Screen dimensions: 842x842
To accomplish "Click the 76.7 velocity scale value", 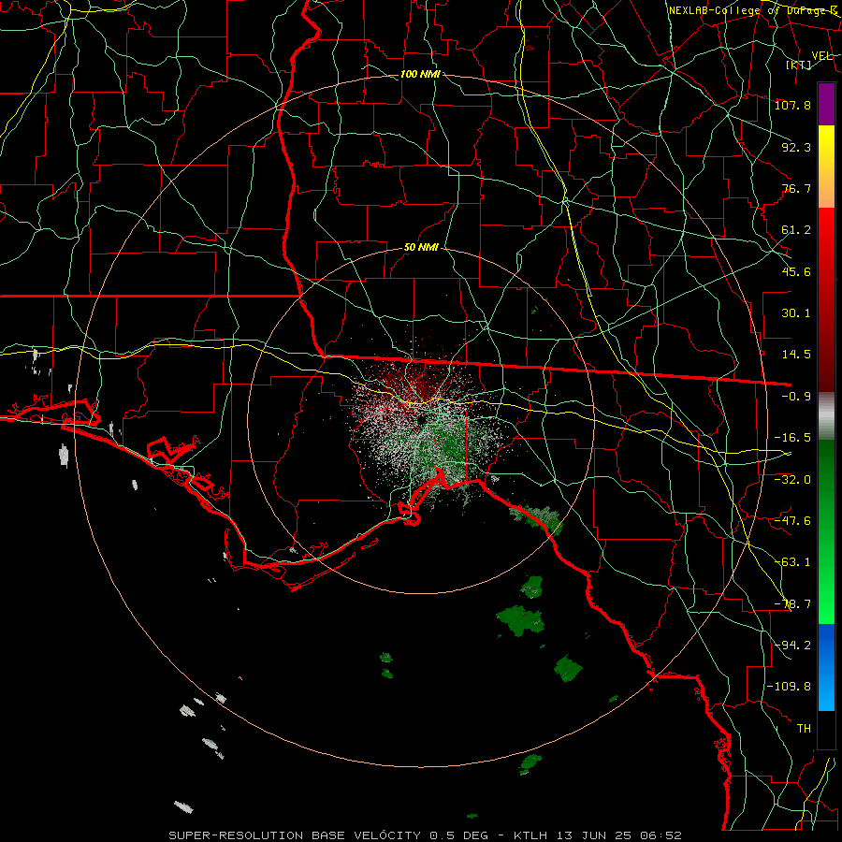I will pyautogui.click(x=796, y=188).
